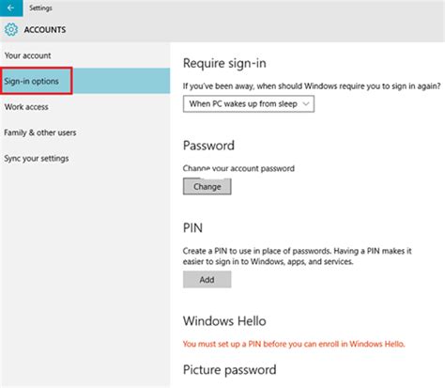
Task: Open Work access settings
Action: pyautogui.click(x=26, y=107)
